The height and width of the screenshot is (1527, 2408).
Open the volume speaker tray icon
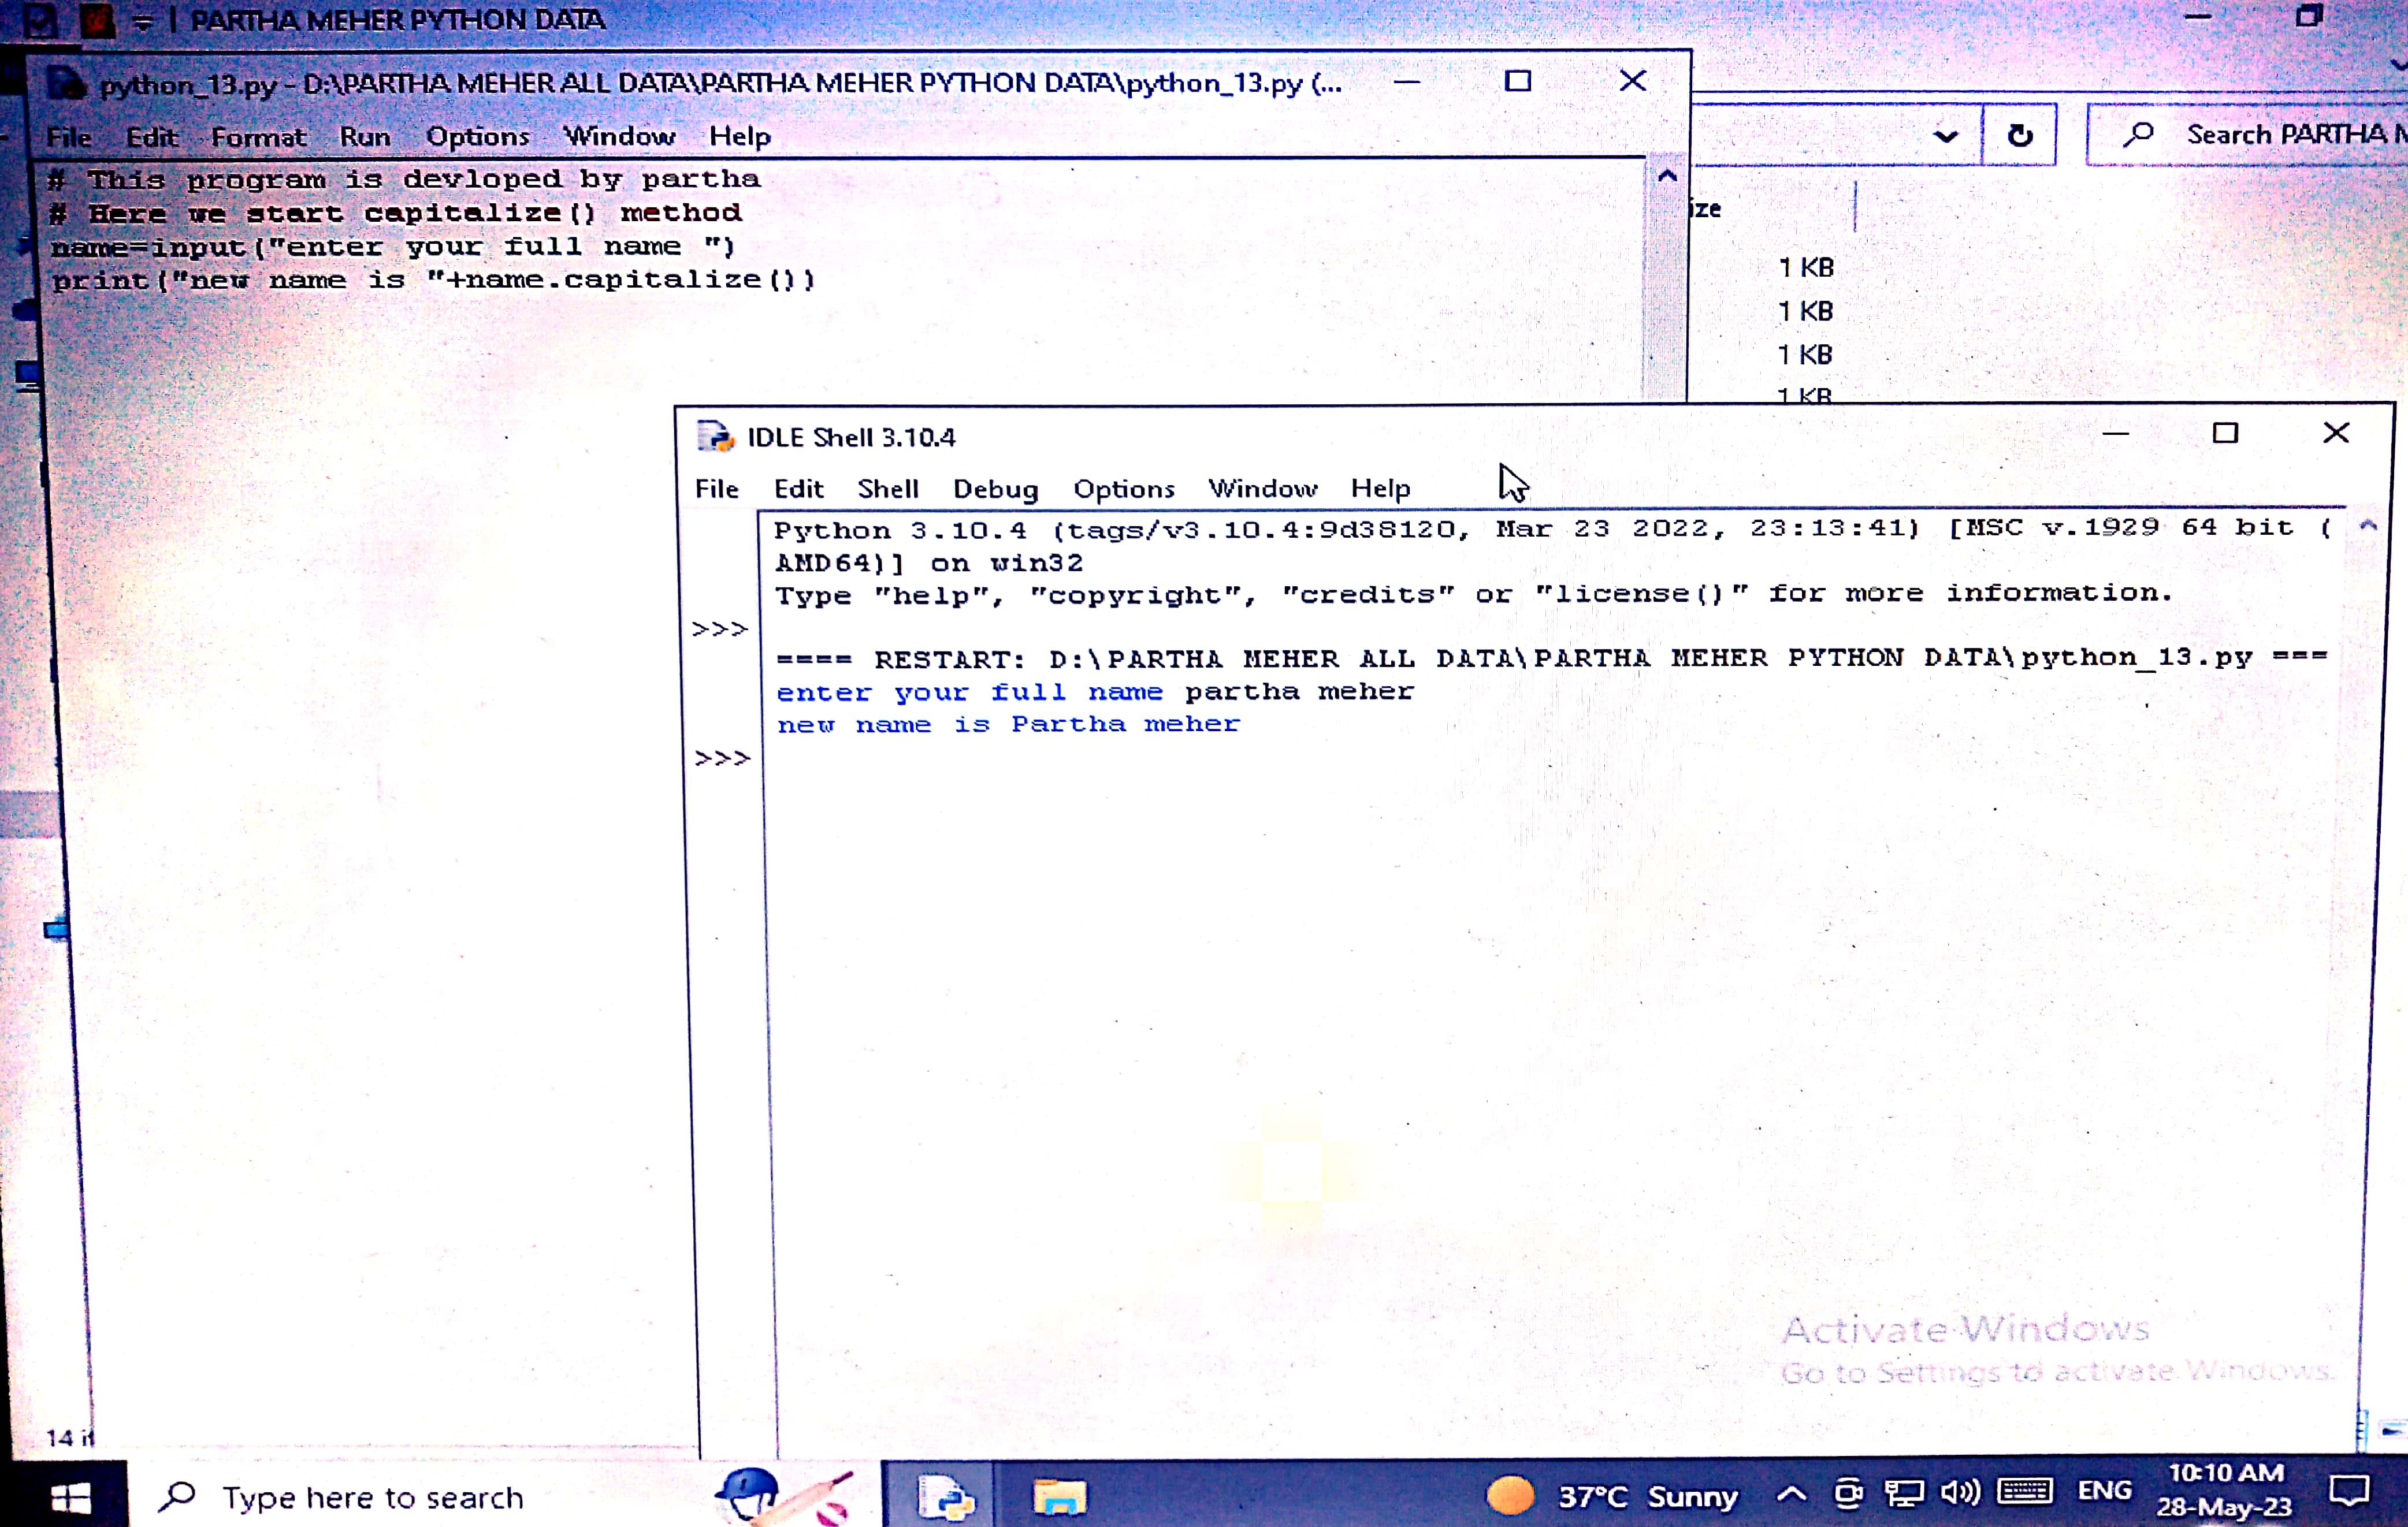1959,1493
